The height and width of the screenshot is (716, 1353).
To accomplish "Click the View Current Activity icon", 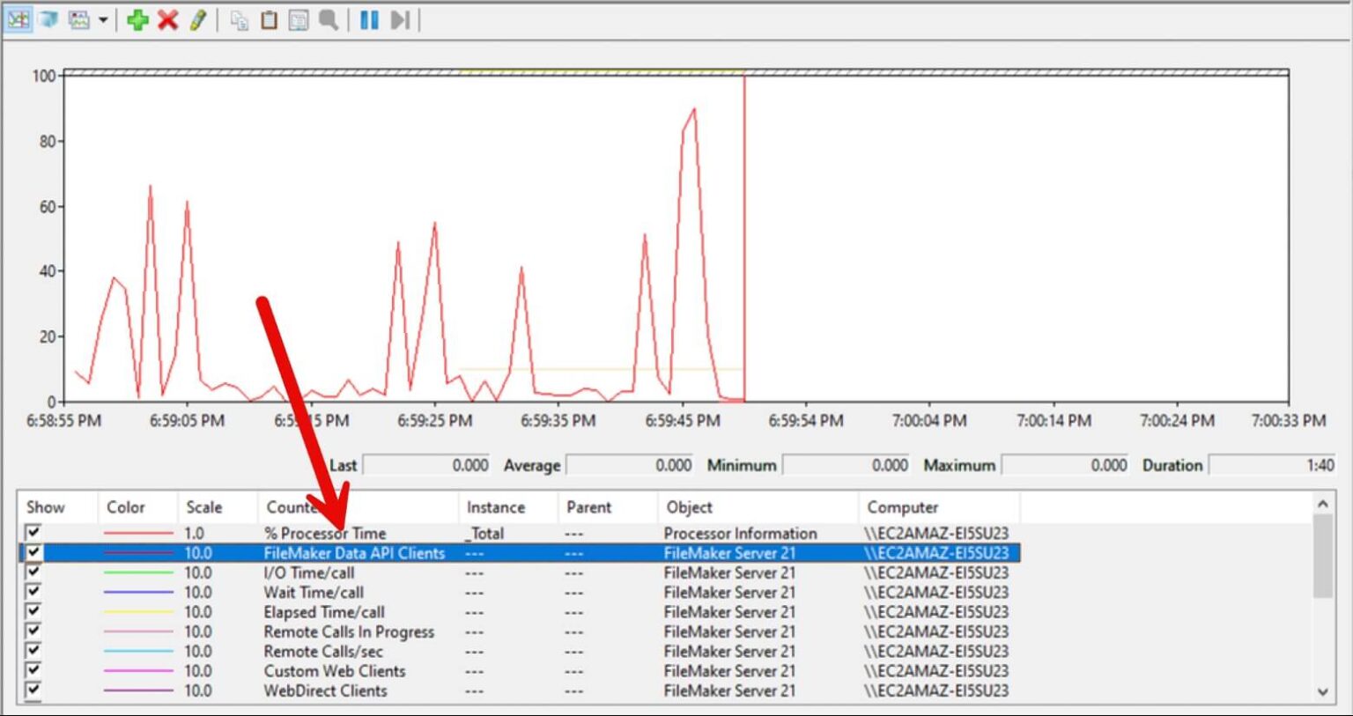I will pos(18,19).
